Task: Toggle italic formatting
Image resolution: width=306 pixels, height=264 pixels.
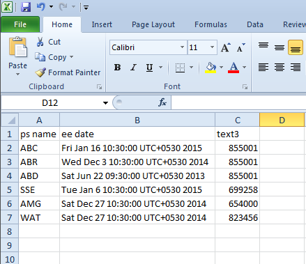Action: click(133, 68)
